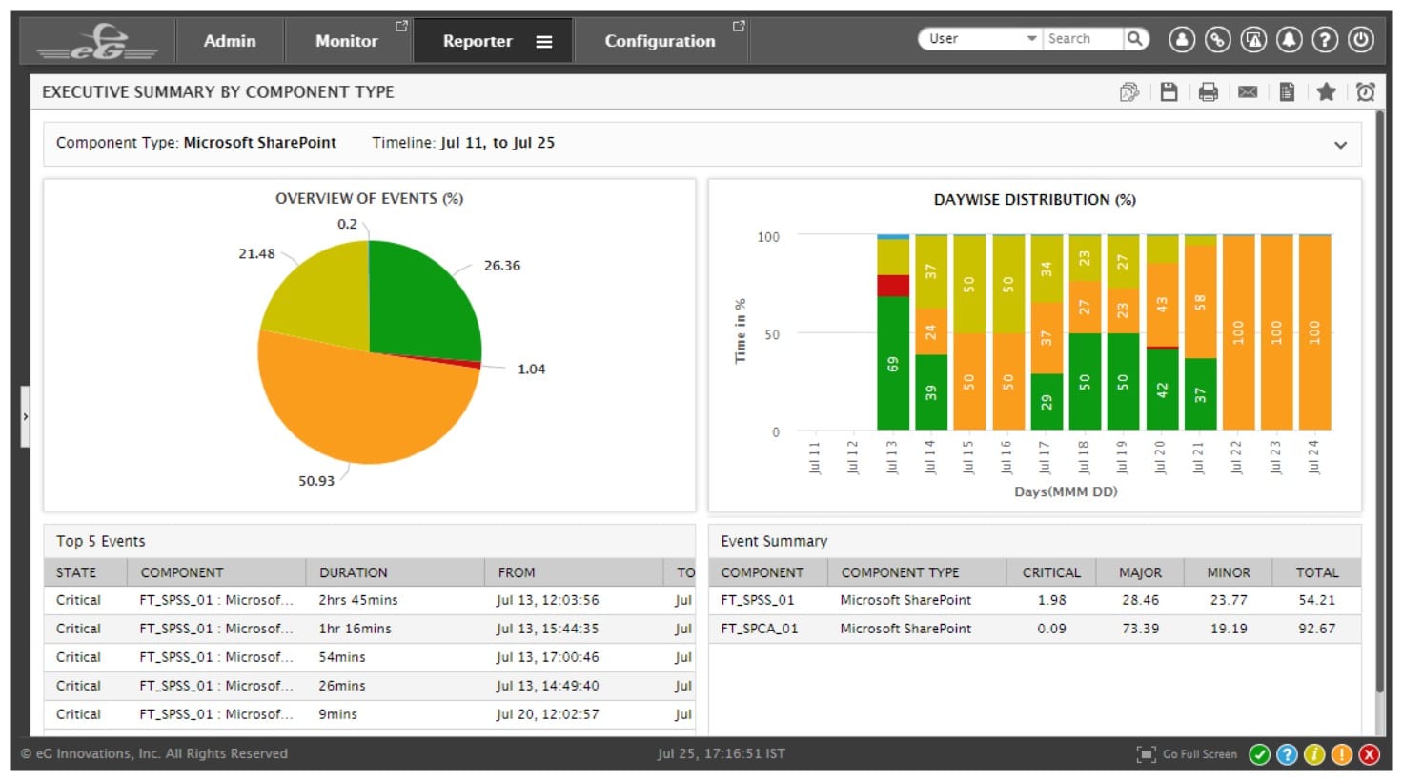Email the report via envelope icon

pyautogui.click(x=1249, y=91)
